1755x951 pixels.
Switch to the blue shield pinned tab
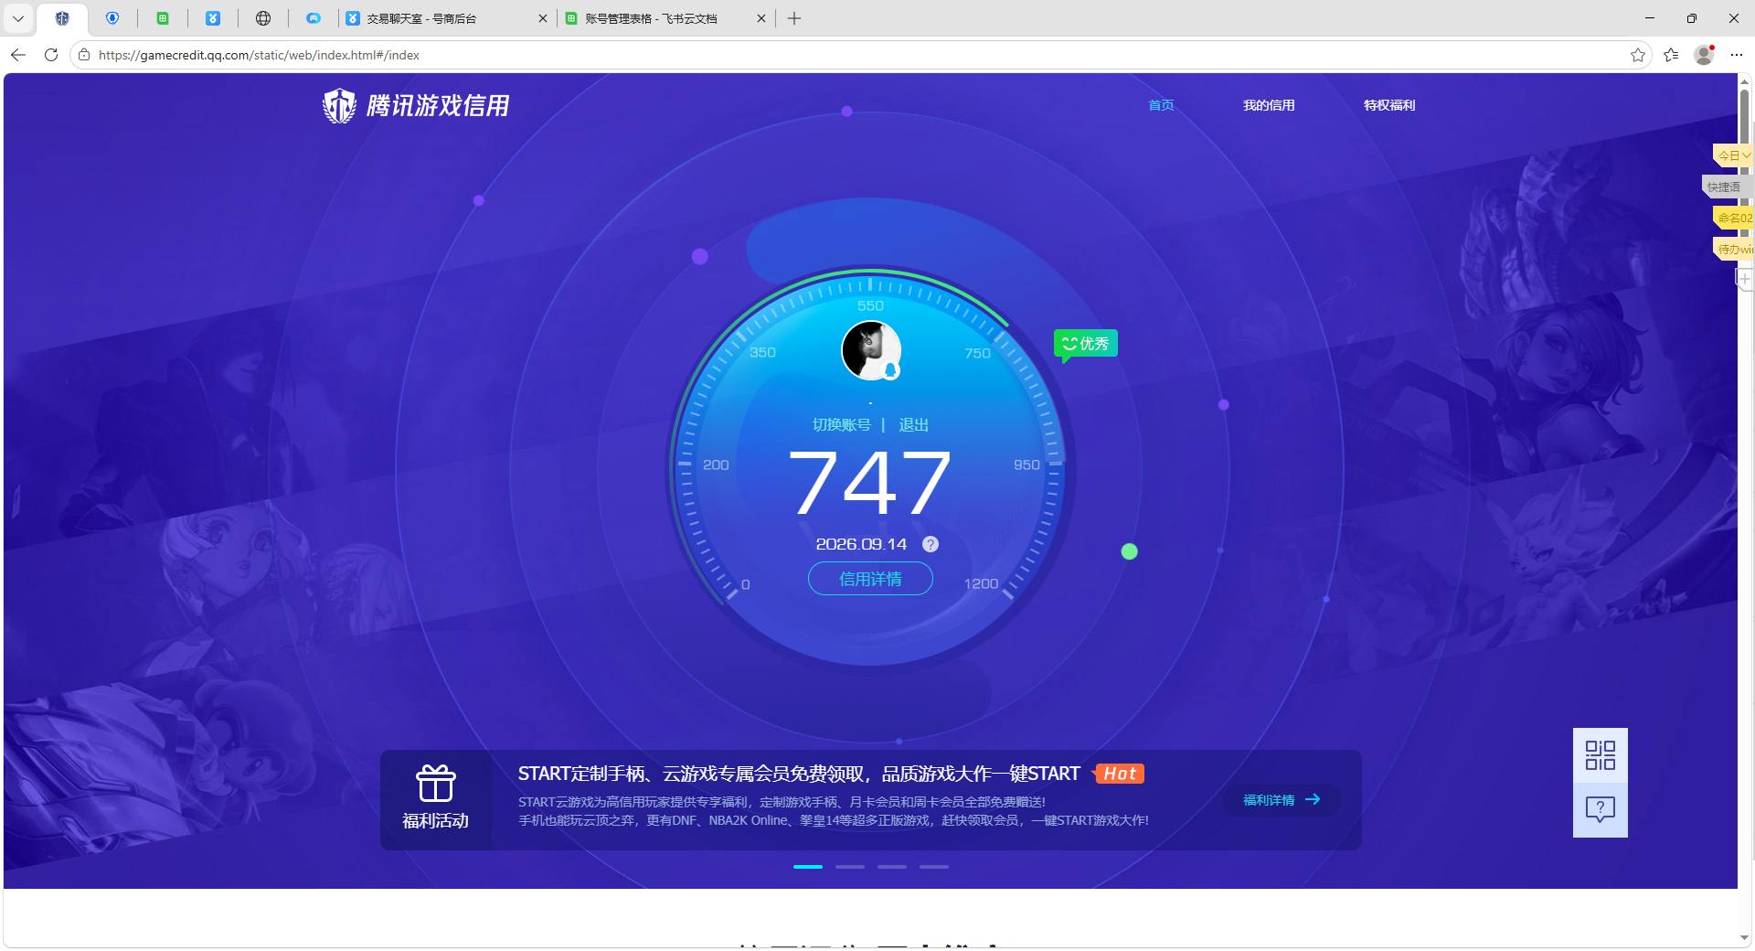112,18
